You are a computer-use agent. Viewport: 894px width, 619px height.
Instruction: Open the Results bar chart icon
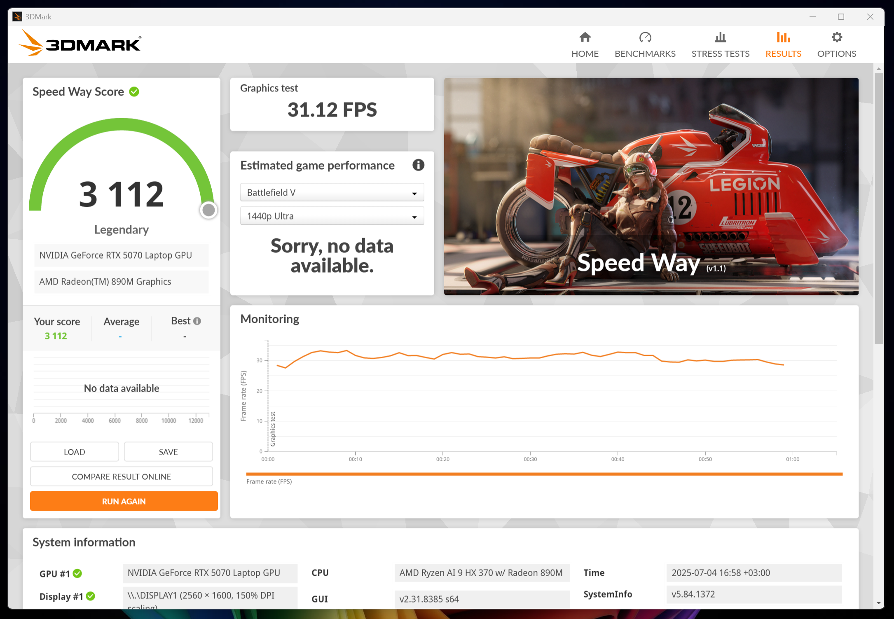783,37
